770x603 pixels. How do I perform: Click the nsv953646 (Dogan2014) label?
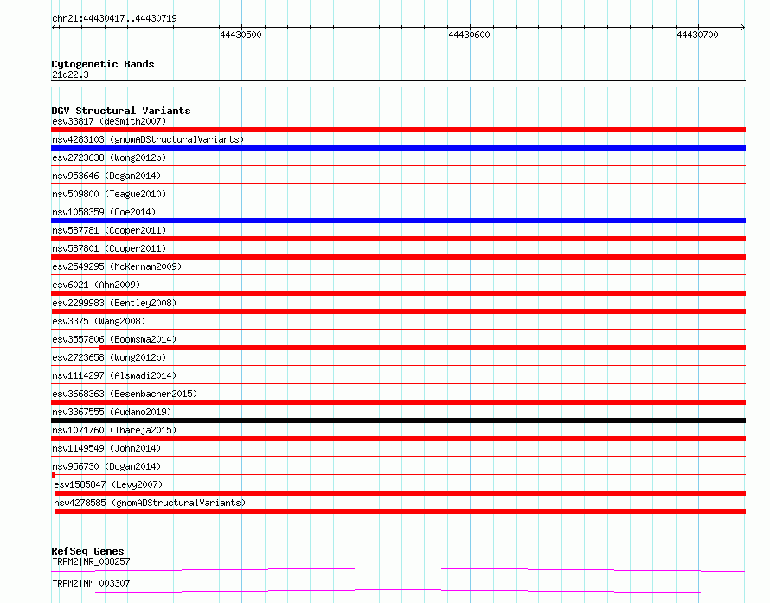click(106, 176)
